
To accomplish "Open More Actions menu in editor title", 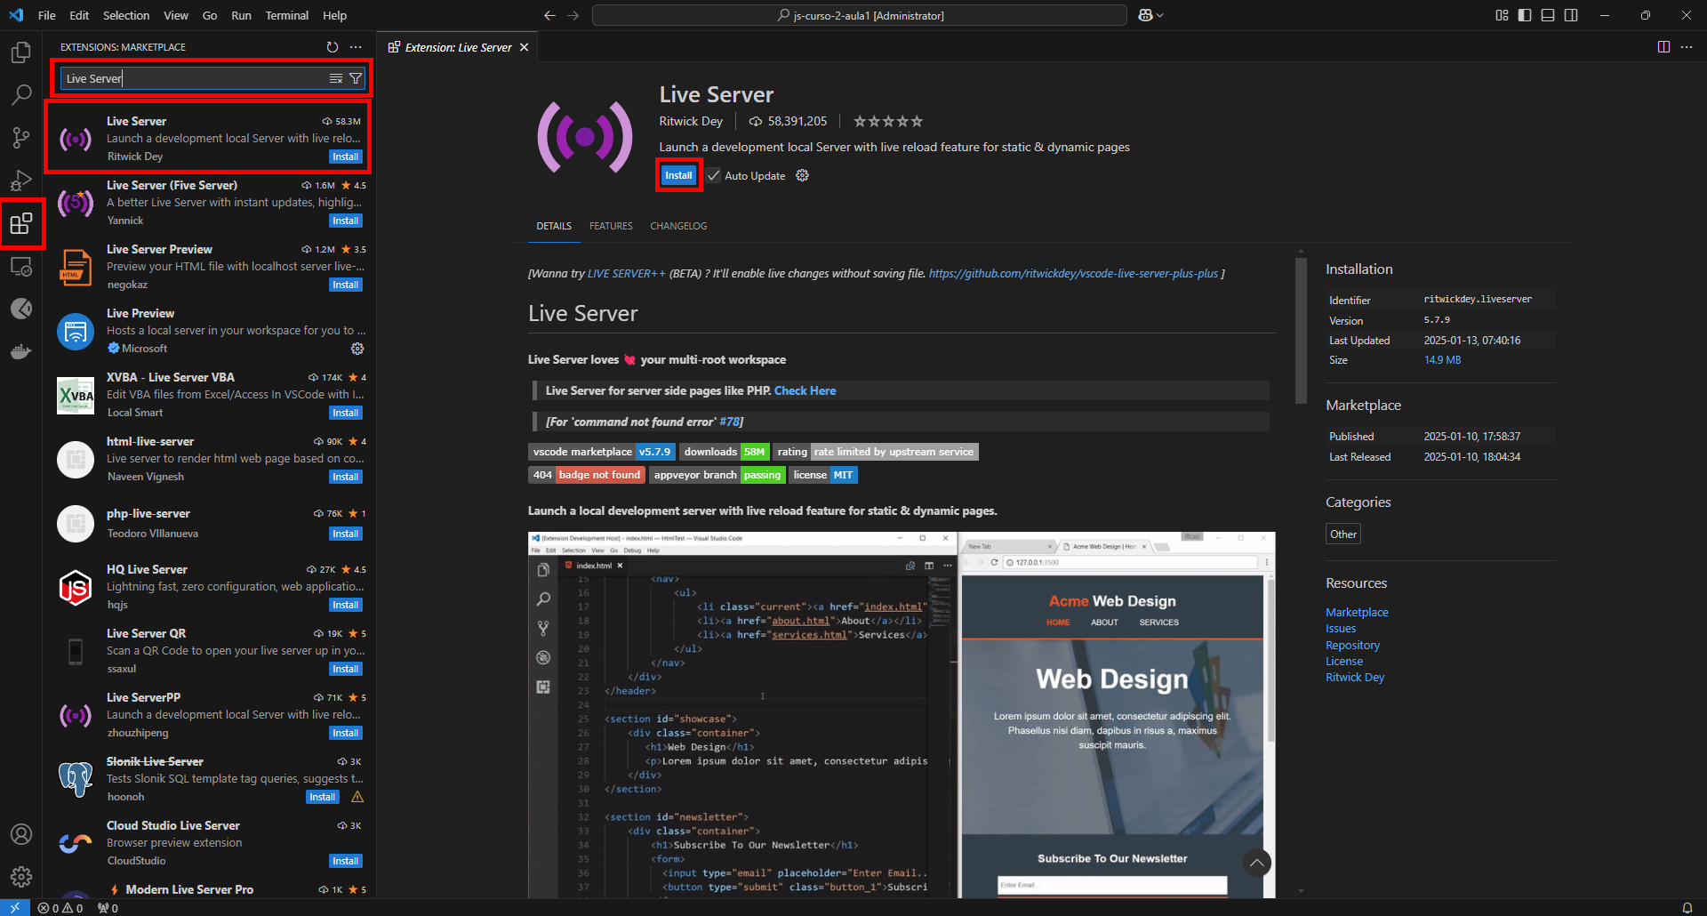I will coord(1687,47).
